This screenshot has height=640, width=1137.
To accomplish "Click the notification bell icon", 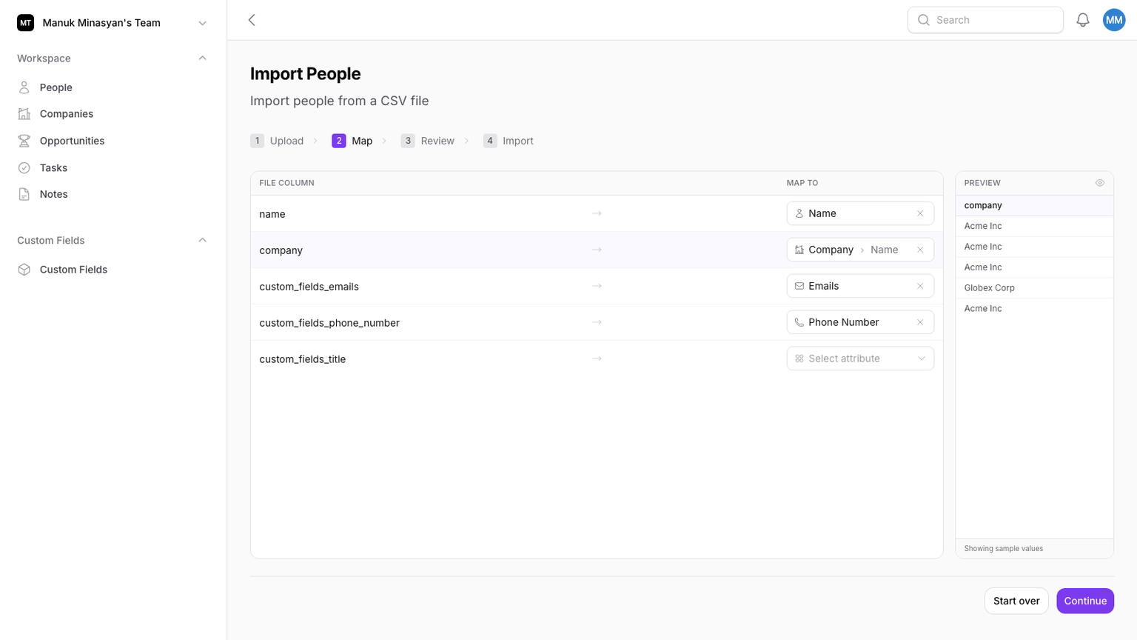I will 1082,19.
